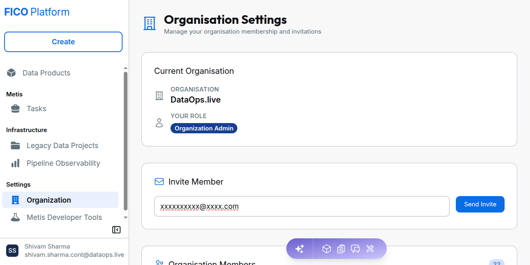Click the invite email input field
Viewport: 530px width, 265px height.
tap(302, 206)
